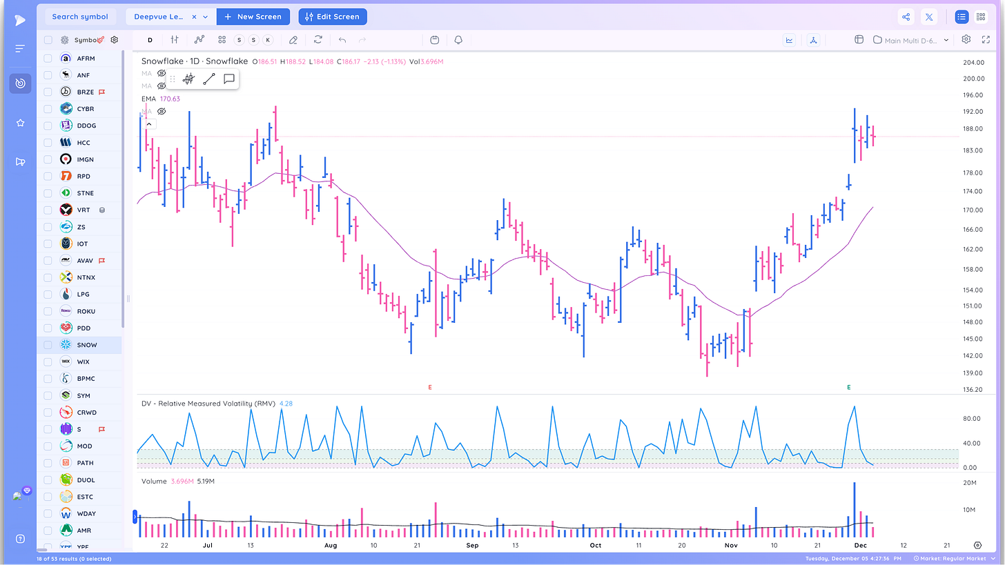Open the calendar icon in toolbar
Screen dimensions: 1005x565
pyautogui.click(x=434, y=40)
